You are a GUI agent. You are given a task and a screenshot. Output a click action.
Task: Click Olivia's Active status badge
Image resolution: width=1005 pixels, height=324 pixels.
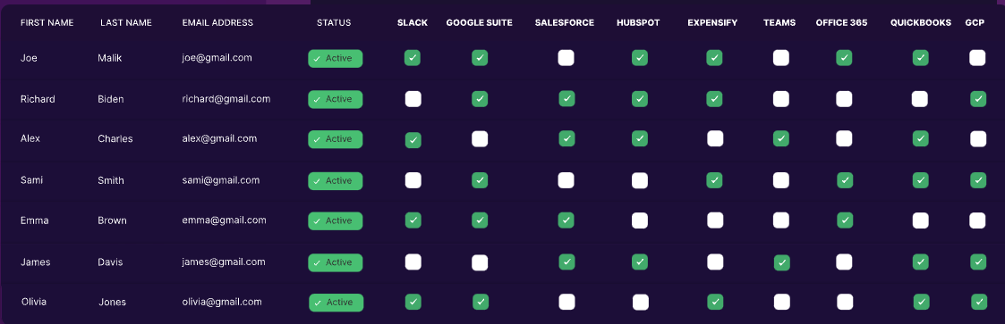click(336, 303)
